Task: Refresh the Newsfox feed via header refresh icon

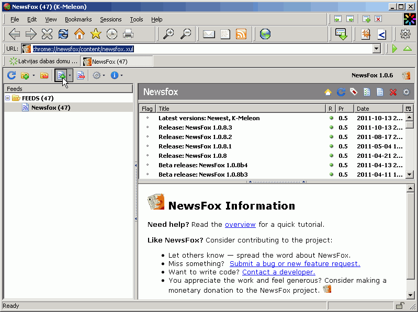Action: click(x=341, y=92)
